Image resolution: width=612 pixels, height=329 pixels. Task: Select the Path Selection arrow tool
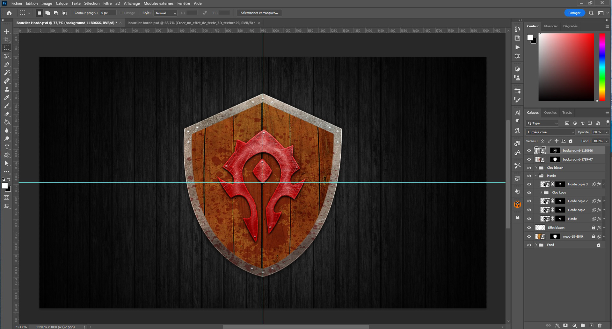pyautogui.click(x=7, y=164)
